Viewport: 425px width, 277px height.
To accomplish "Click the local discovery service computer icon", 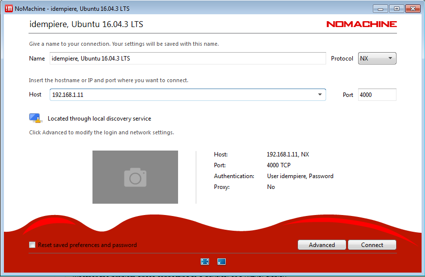I will 35,118.
